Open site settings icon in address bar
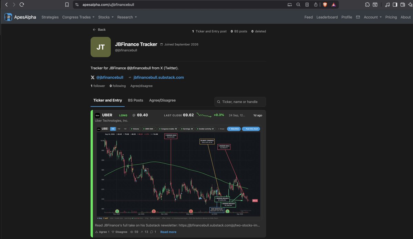The image size is (413, 239). pyautogui.click(x=77, y=4)
